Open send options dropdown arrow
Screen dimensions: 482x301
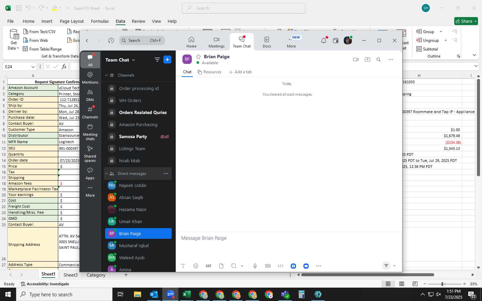[394, 266]
